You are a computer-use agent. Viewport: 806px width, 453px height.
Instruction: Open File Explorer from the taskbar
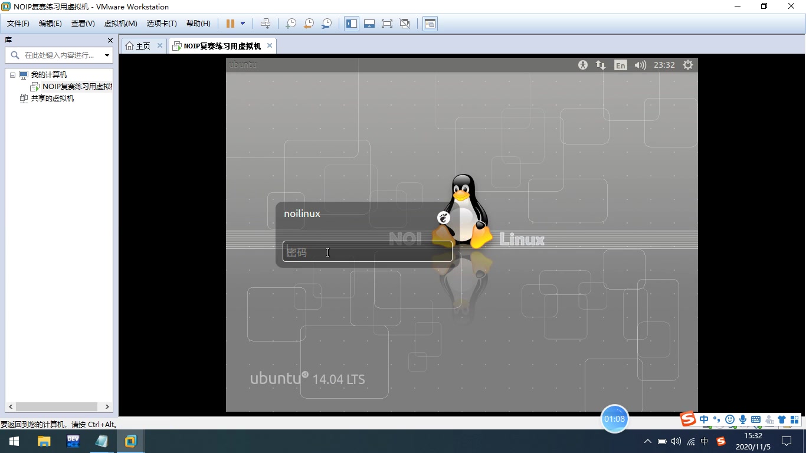(x=44, y=441)
